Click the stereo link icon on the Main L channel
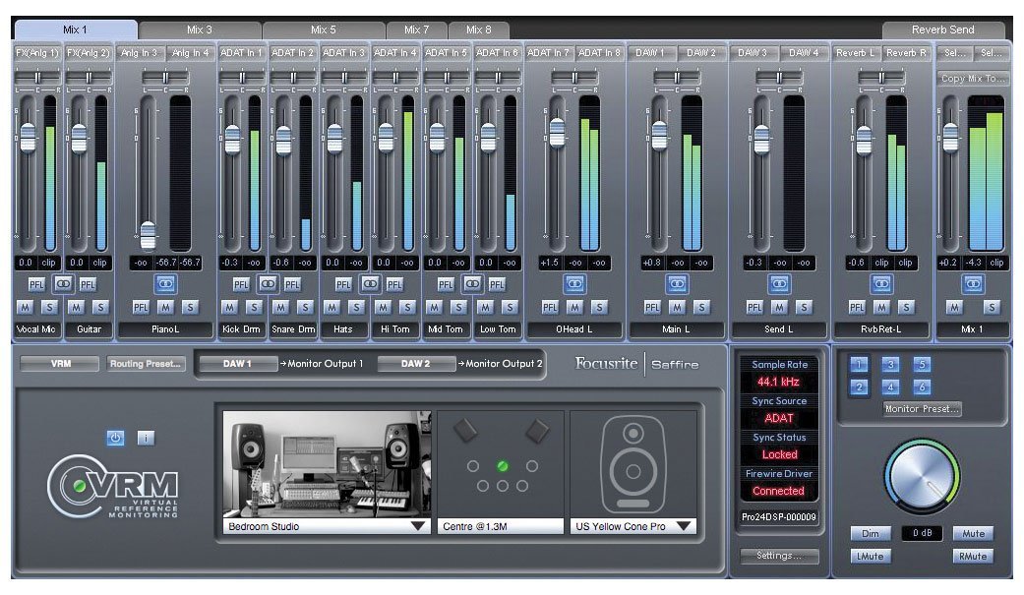 click(679, 283)
